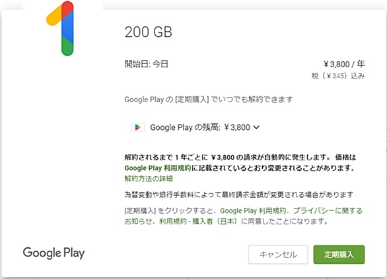Viewport: 387px width, 279px height.
Task: Click the [定期購入] でいつでも解約できます notice
Action: [209, 100]
